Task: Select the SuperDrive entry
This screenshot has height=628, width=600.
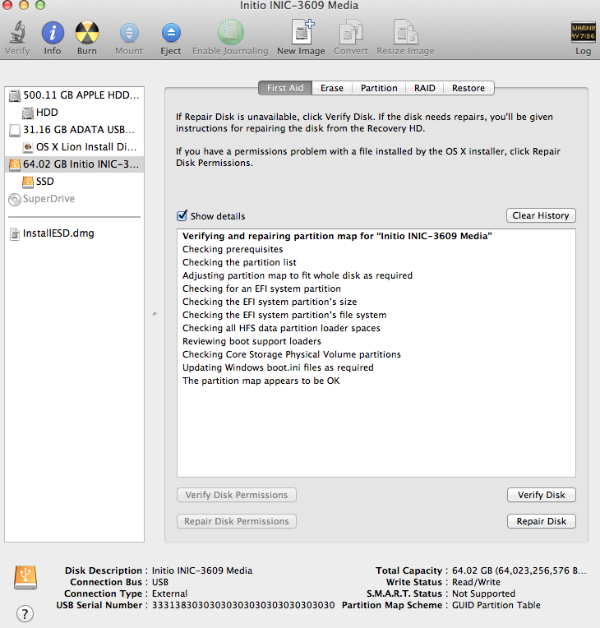Action: pyautogui.click(x=75, y=199)
